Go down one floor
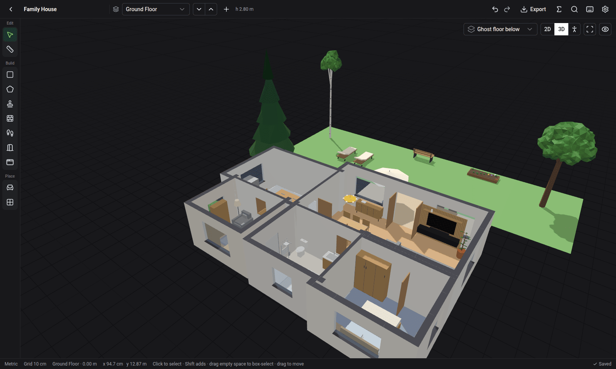The width and height of the screenshot is (616, 369). point(199,9)
